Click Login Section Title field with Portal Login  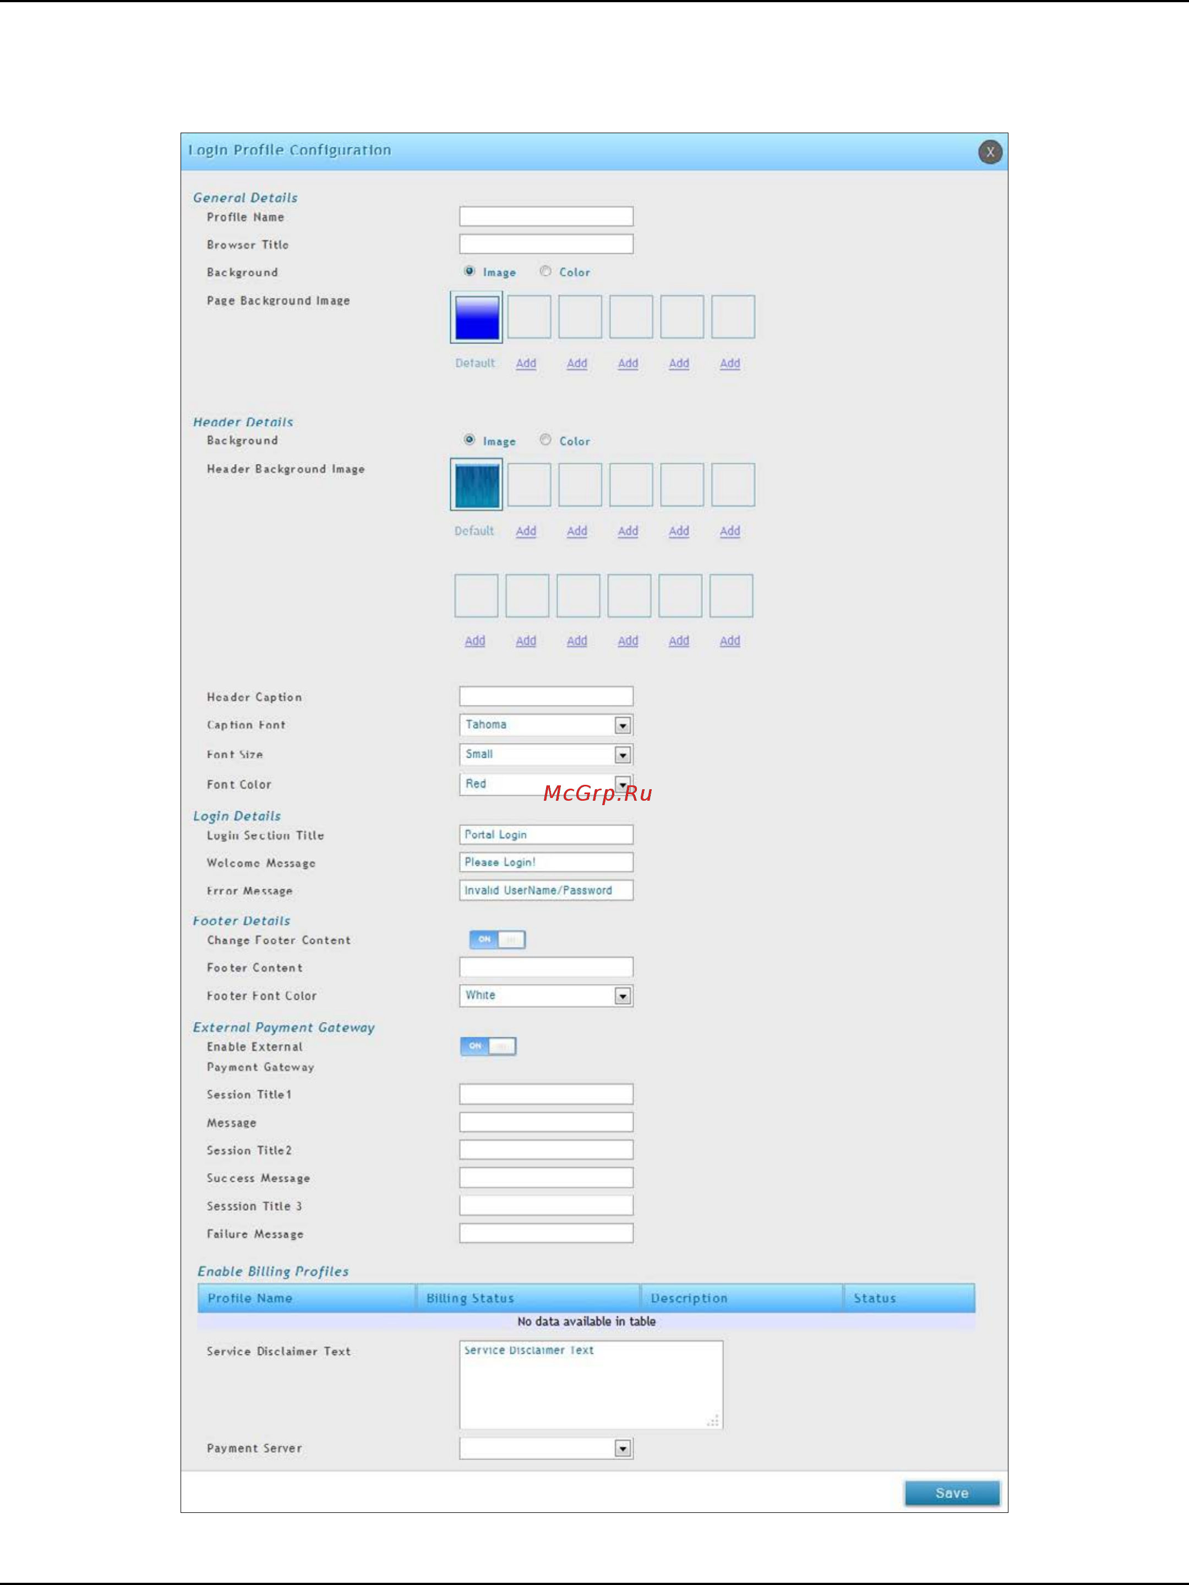(x=546, y=835)
